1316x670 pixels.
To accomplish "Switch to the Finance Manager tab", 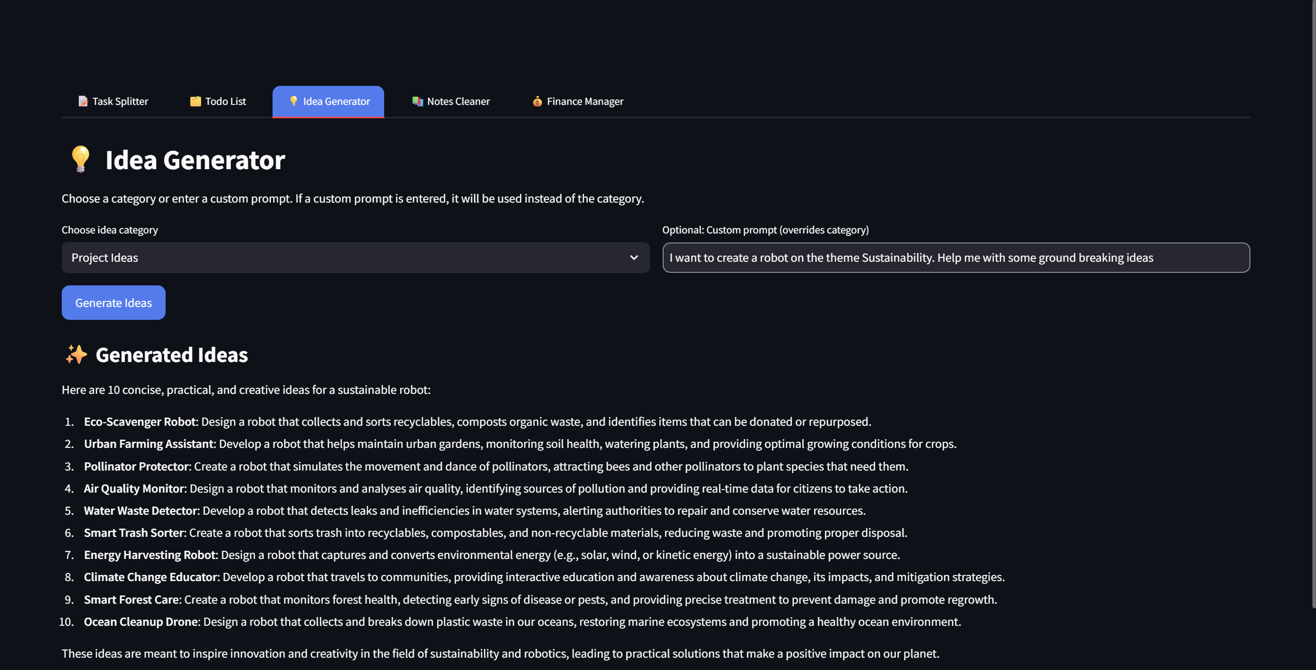I will [x=585, y=101].
